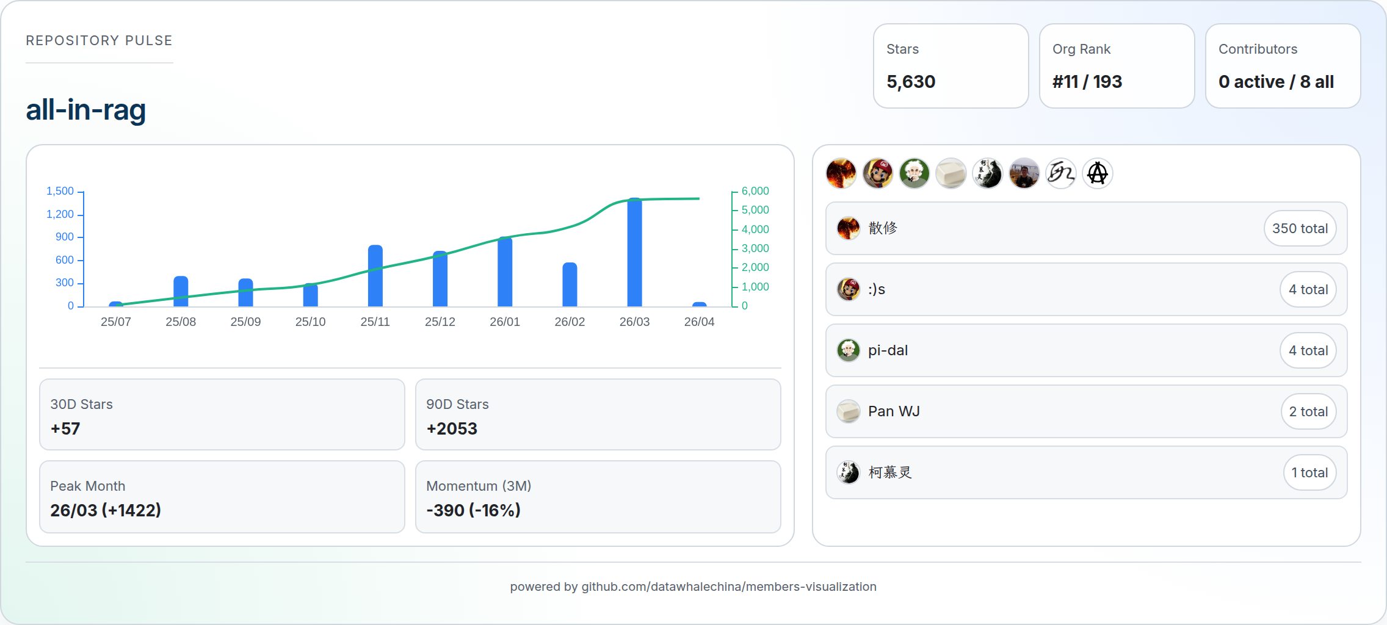Select the Stars 5,630 stat card
Screen dimensions: 1387x625
tap(951, 66)
